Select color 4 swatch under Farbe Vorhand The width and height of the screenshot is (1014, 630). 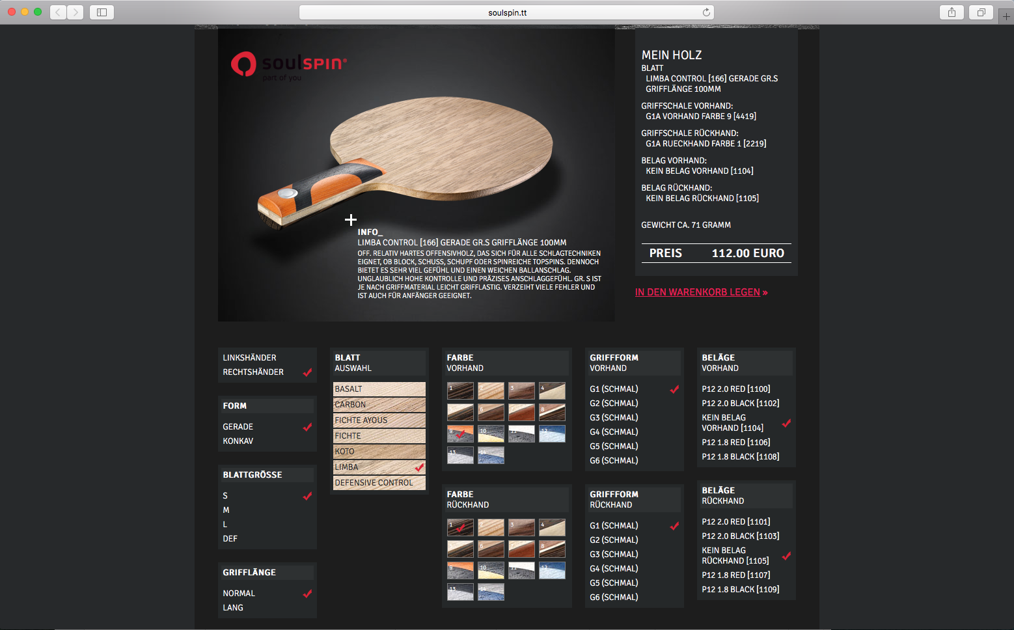click(552, 391)
